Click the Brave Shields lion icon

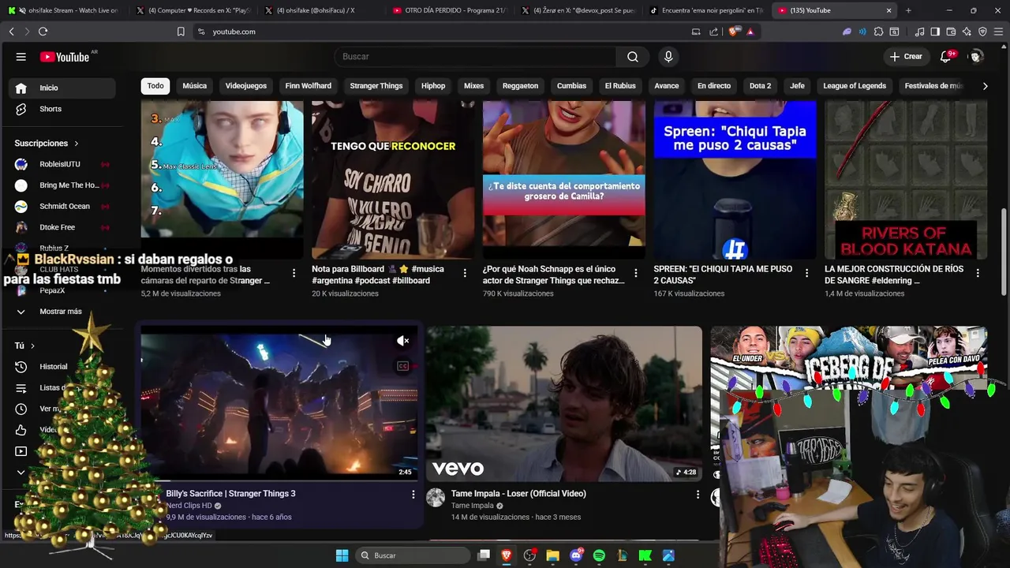click(735, 32)
